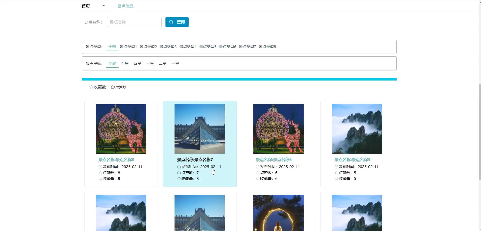Filter by 景点类型2

click(x=148, y=47)
